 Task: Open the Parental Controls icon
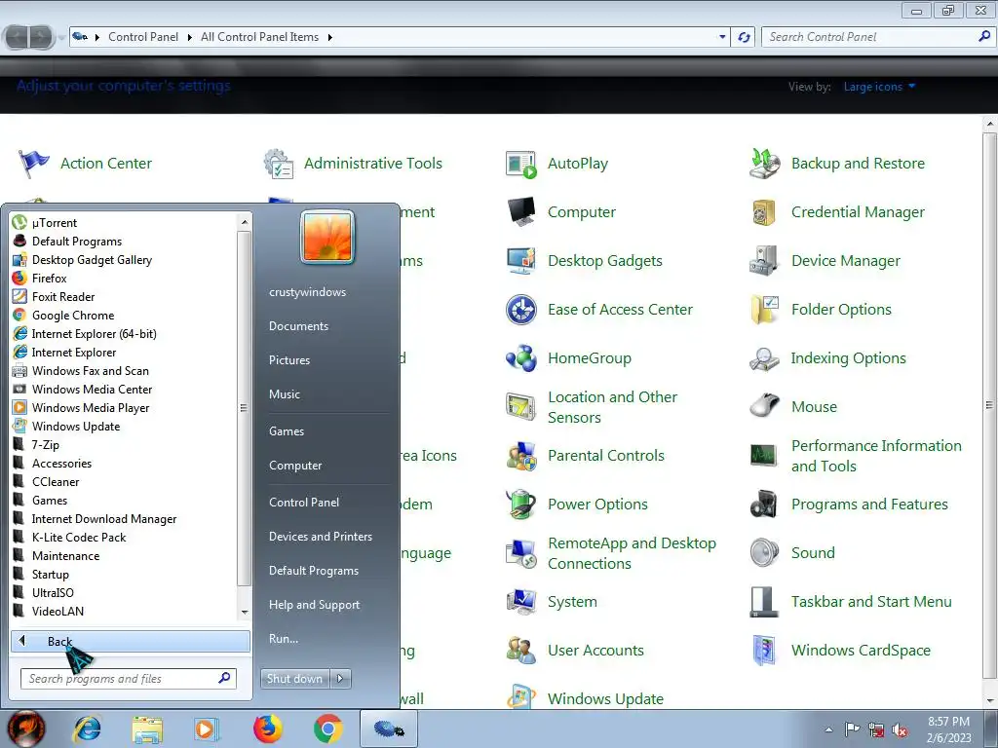(521, 456)
